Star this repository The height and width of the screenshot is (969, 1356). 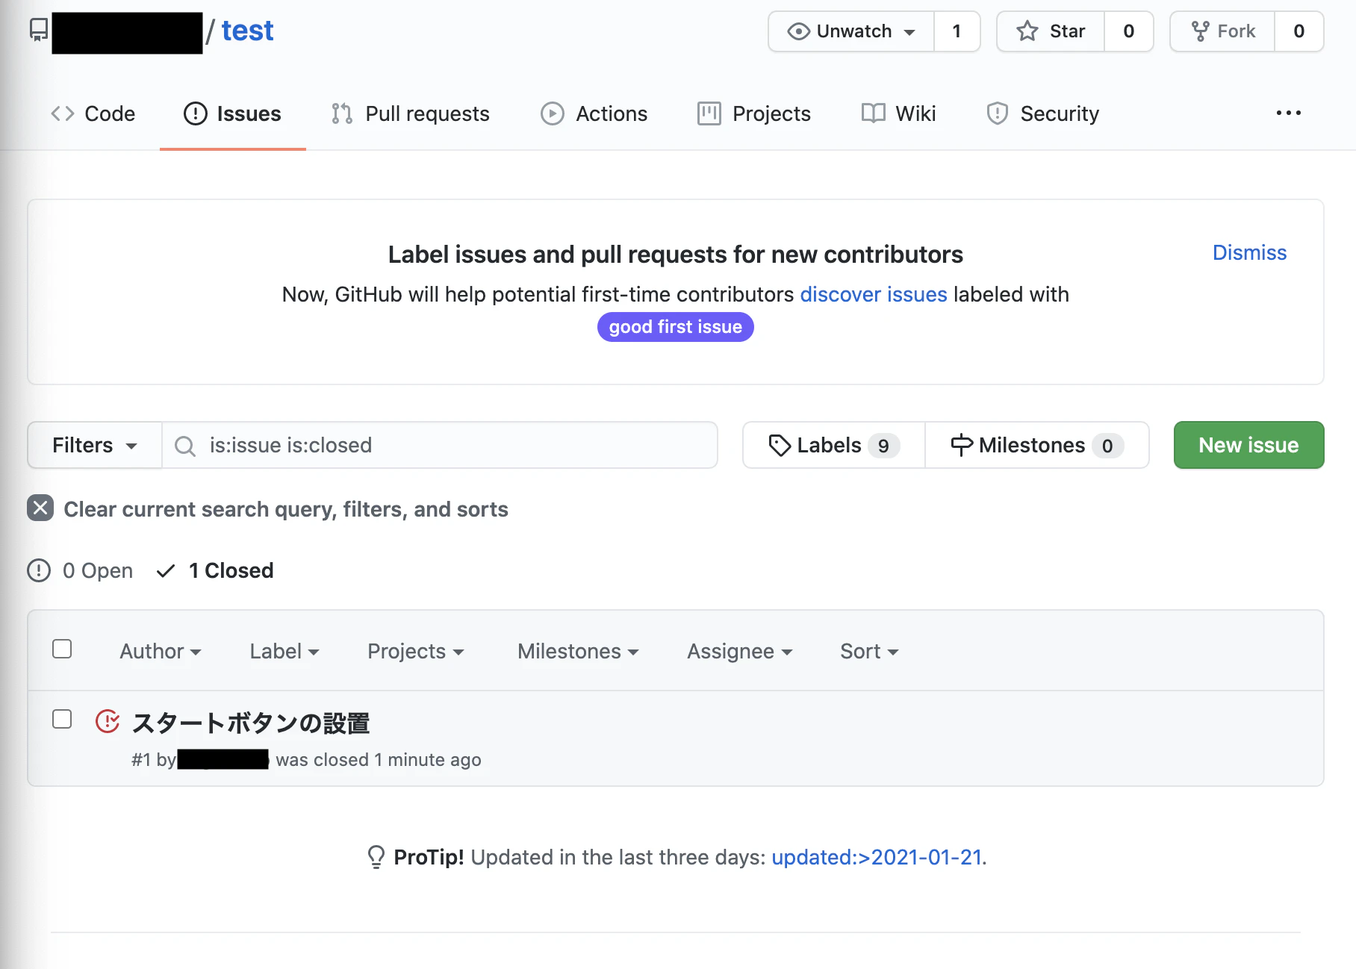click(1051, 31)
